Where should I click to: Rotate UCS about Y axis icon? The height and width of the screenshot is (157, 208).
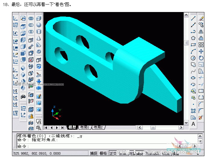click(15, 98)
